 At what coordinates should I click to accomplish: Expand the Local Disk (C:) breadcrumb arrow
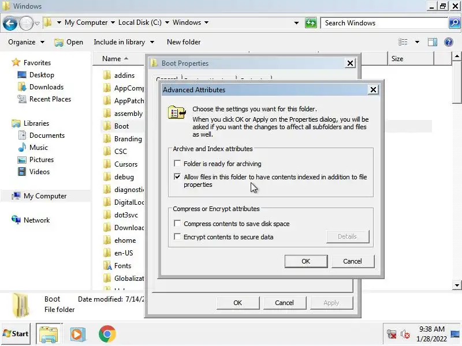[x=167, y=22]
